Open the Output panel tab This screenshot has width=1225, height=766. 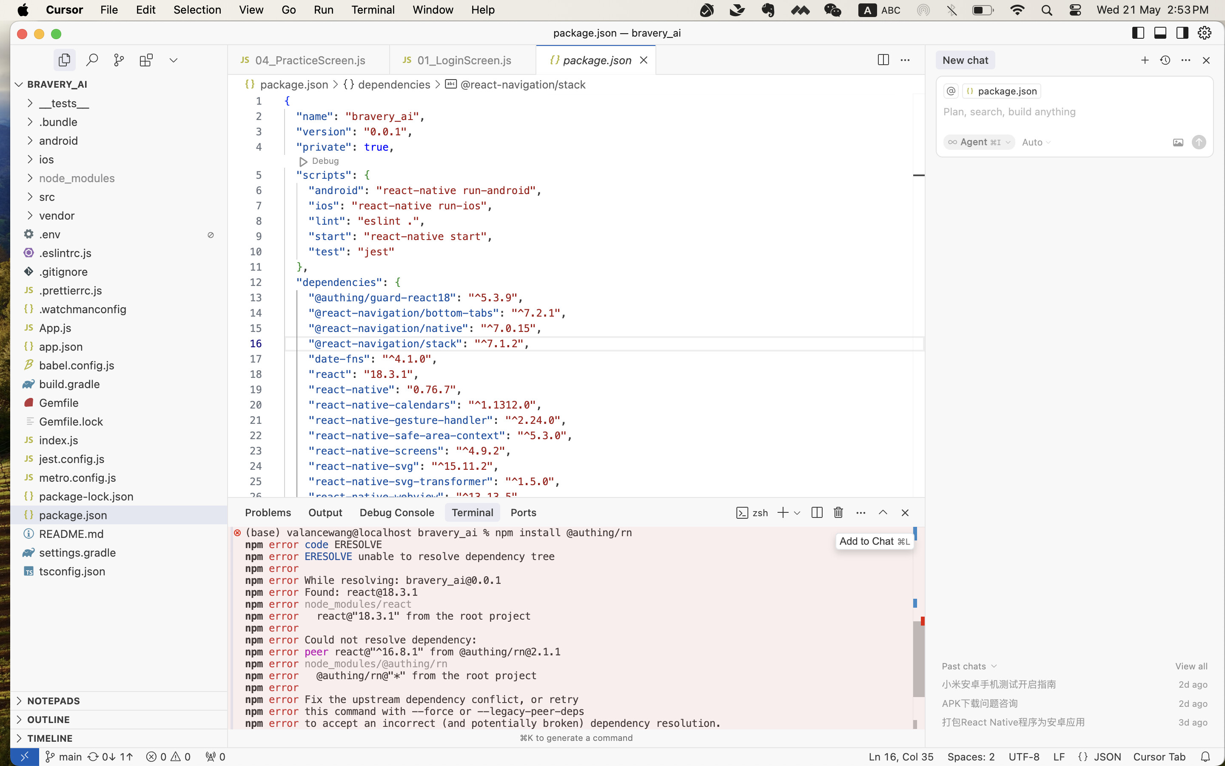pos(325,513)
